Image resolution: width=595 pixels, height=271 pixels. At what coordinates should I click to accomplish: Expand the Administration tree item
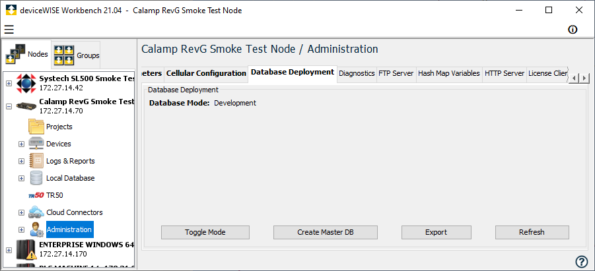(22, 229)
